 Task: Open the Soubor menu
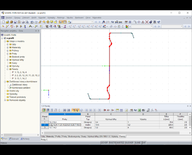click(9, 18)
